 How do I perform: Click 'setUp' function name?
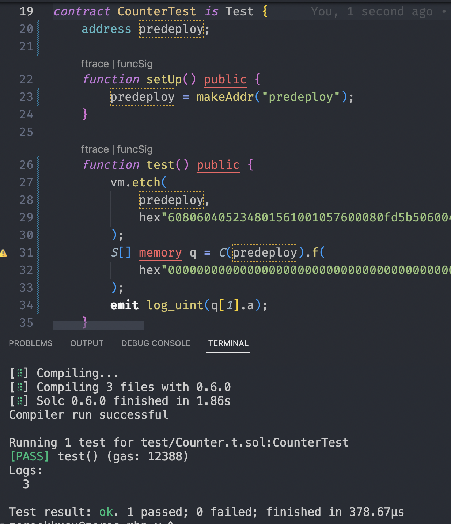[x=164, y=79]
